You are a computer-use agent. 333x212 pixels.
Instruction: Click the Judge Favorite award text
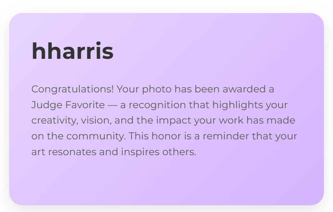click(68, 105)
